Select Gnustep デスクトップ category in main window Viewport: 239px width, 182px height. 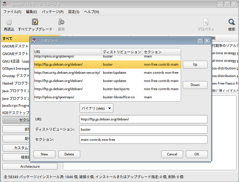point(15,76)
